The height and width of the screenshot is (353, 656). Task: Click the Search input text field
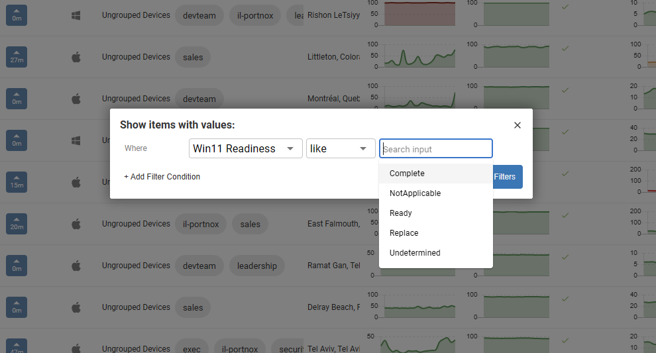(435, 149)
